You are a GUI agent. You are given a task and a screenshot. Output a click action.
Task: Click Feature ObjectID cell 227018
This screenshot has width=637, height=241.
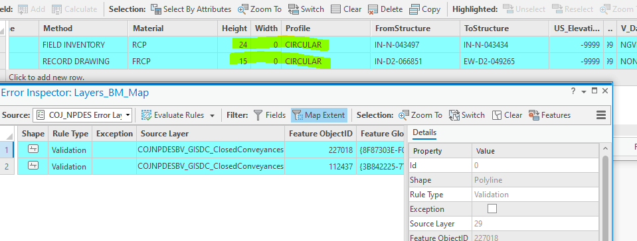[x=321, y=150]
